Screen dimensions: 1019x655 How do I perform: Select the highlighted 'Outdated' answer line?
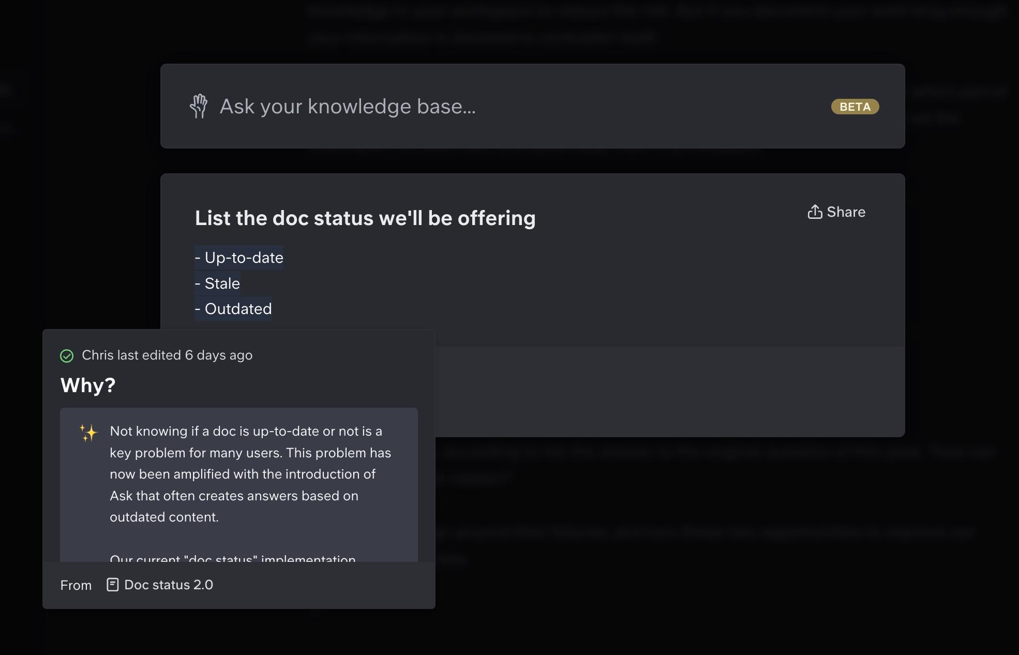(233, 309)
